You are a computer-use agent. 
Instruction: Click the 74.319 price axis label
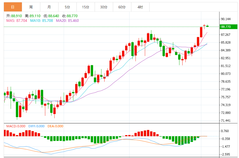(x=226, y=105)
